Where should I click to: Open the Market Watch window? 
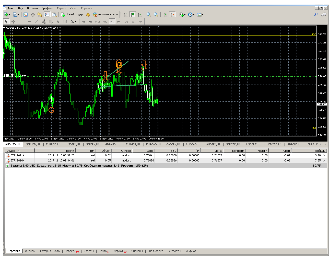(x=26, y=15)
